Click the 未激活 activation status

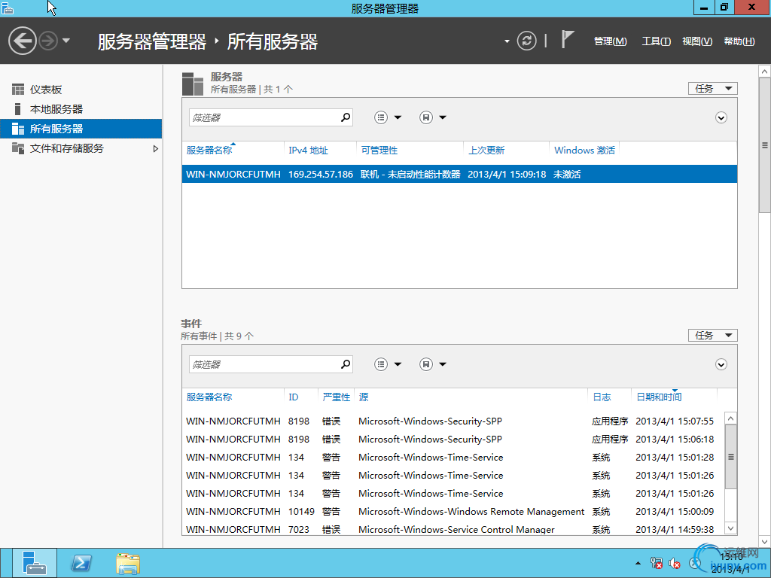point(567,174)
